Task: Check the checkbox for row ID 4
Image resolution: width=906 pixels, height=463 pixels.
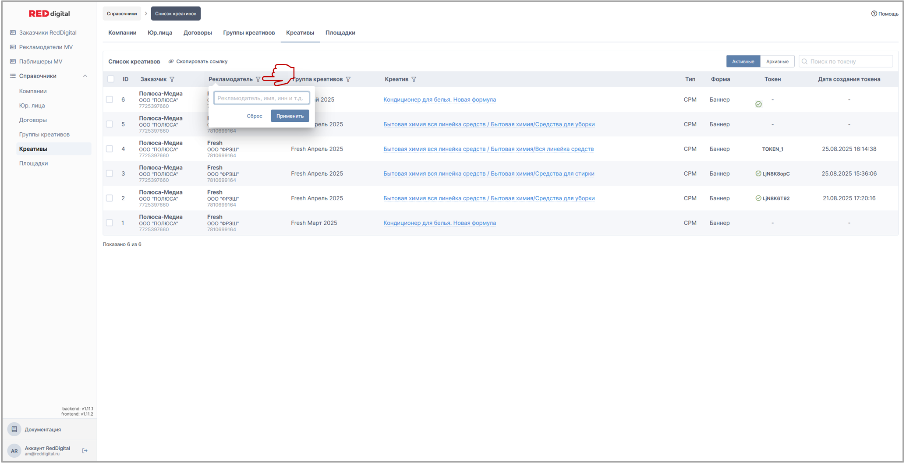Action: point(110,149)
